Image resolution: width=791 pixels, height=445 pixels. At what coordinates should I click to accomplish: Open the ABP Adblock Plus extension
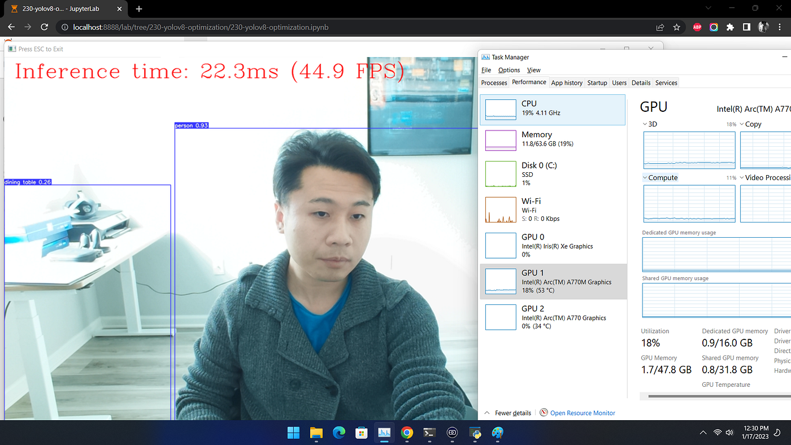(x=697, y=27)
